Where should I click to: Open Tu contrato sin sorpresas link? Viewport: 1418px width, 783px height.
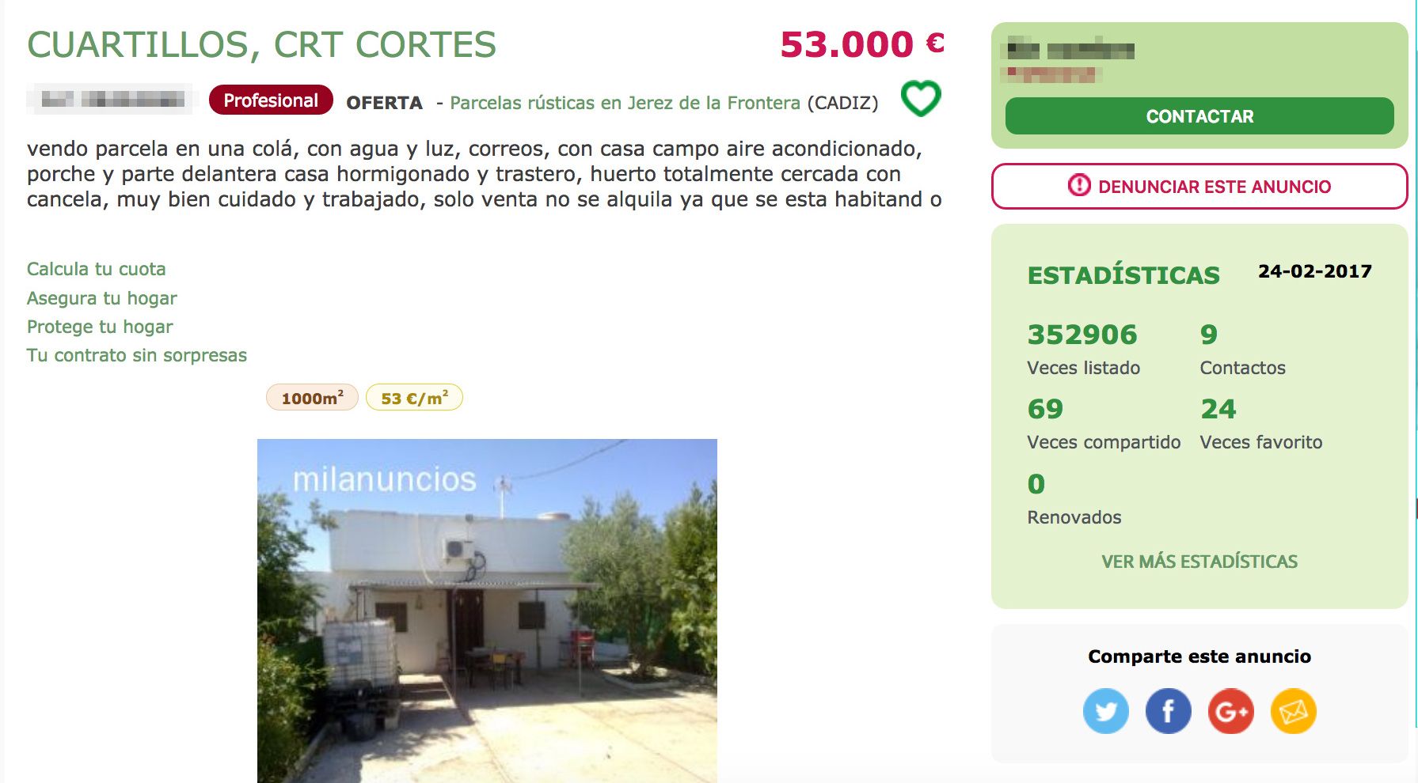tap(137, 355)
